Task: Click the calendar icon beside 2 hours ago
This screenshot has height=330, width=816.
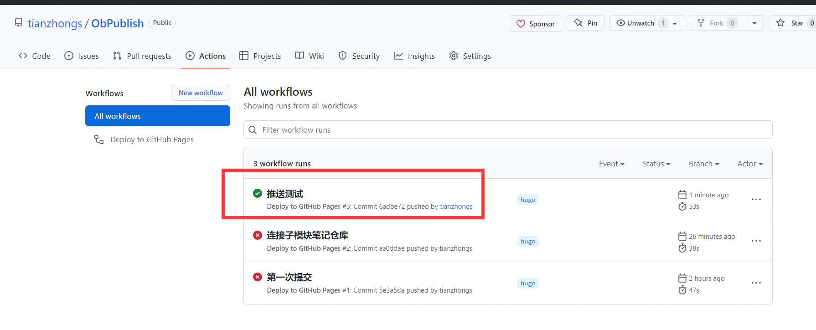Action: coord(682,278)
